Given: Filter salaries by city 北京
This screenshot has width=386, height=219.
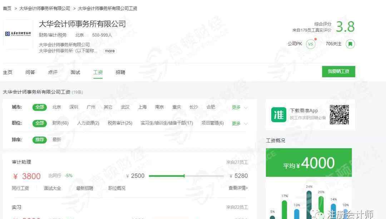Looking at the screenshot, I should (x=56, y=107).
